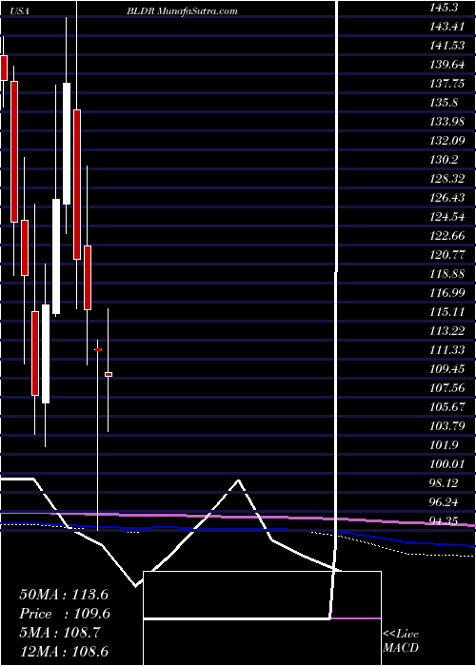Screen dimensions: 476x666
Task: Click the 137.75 price axis label
Action: click(x=446, y=84)
